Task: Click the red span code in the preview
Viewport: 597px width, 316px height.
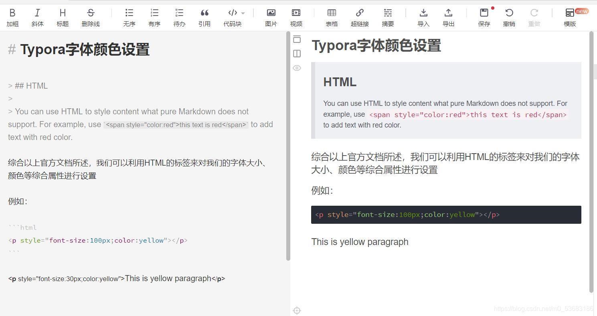Action: coord(468,115)
